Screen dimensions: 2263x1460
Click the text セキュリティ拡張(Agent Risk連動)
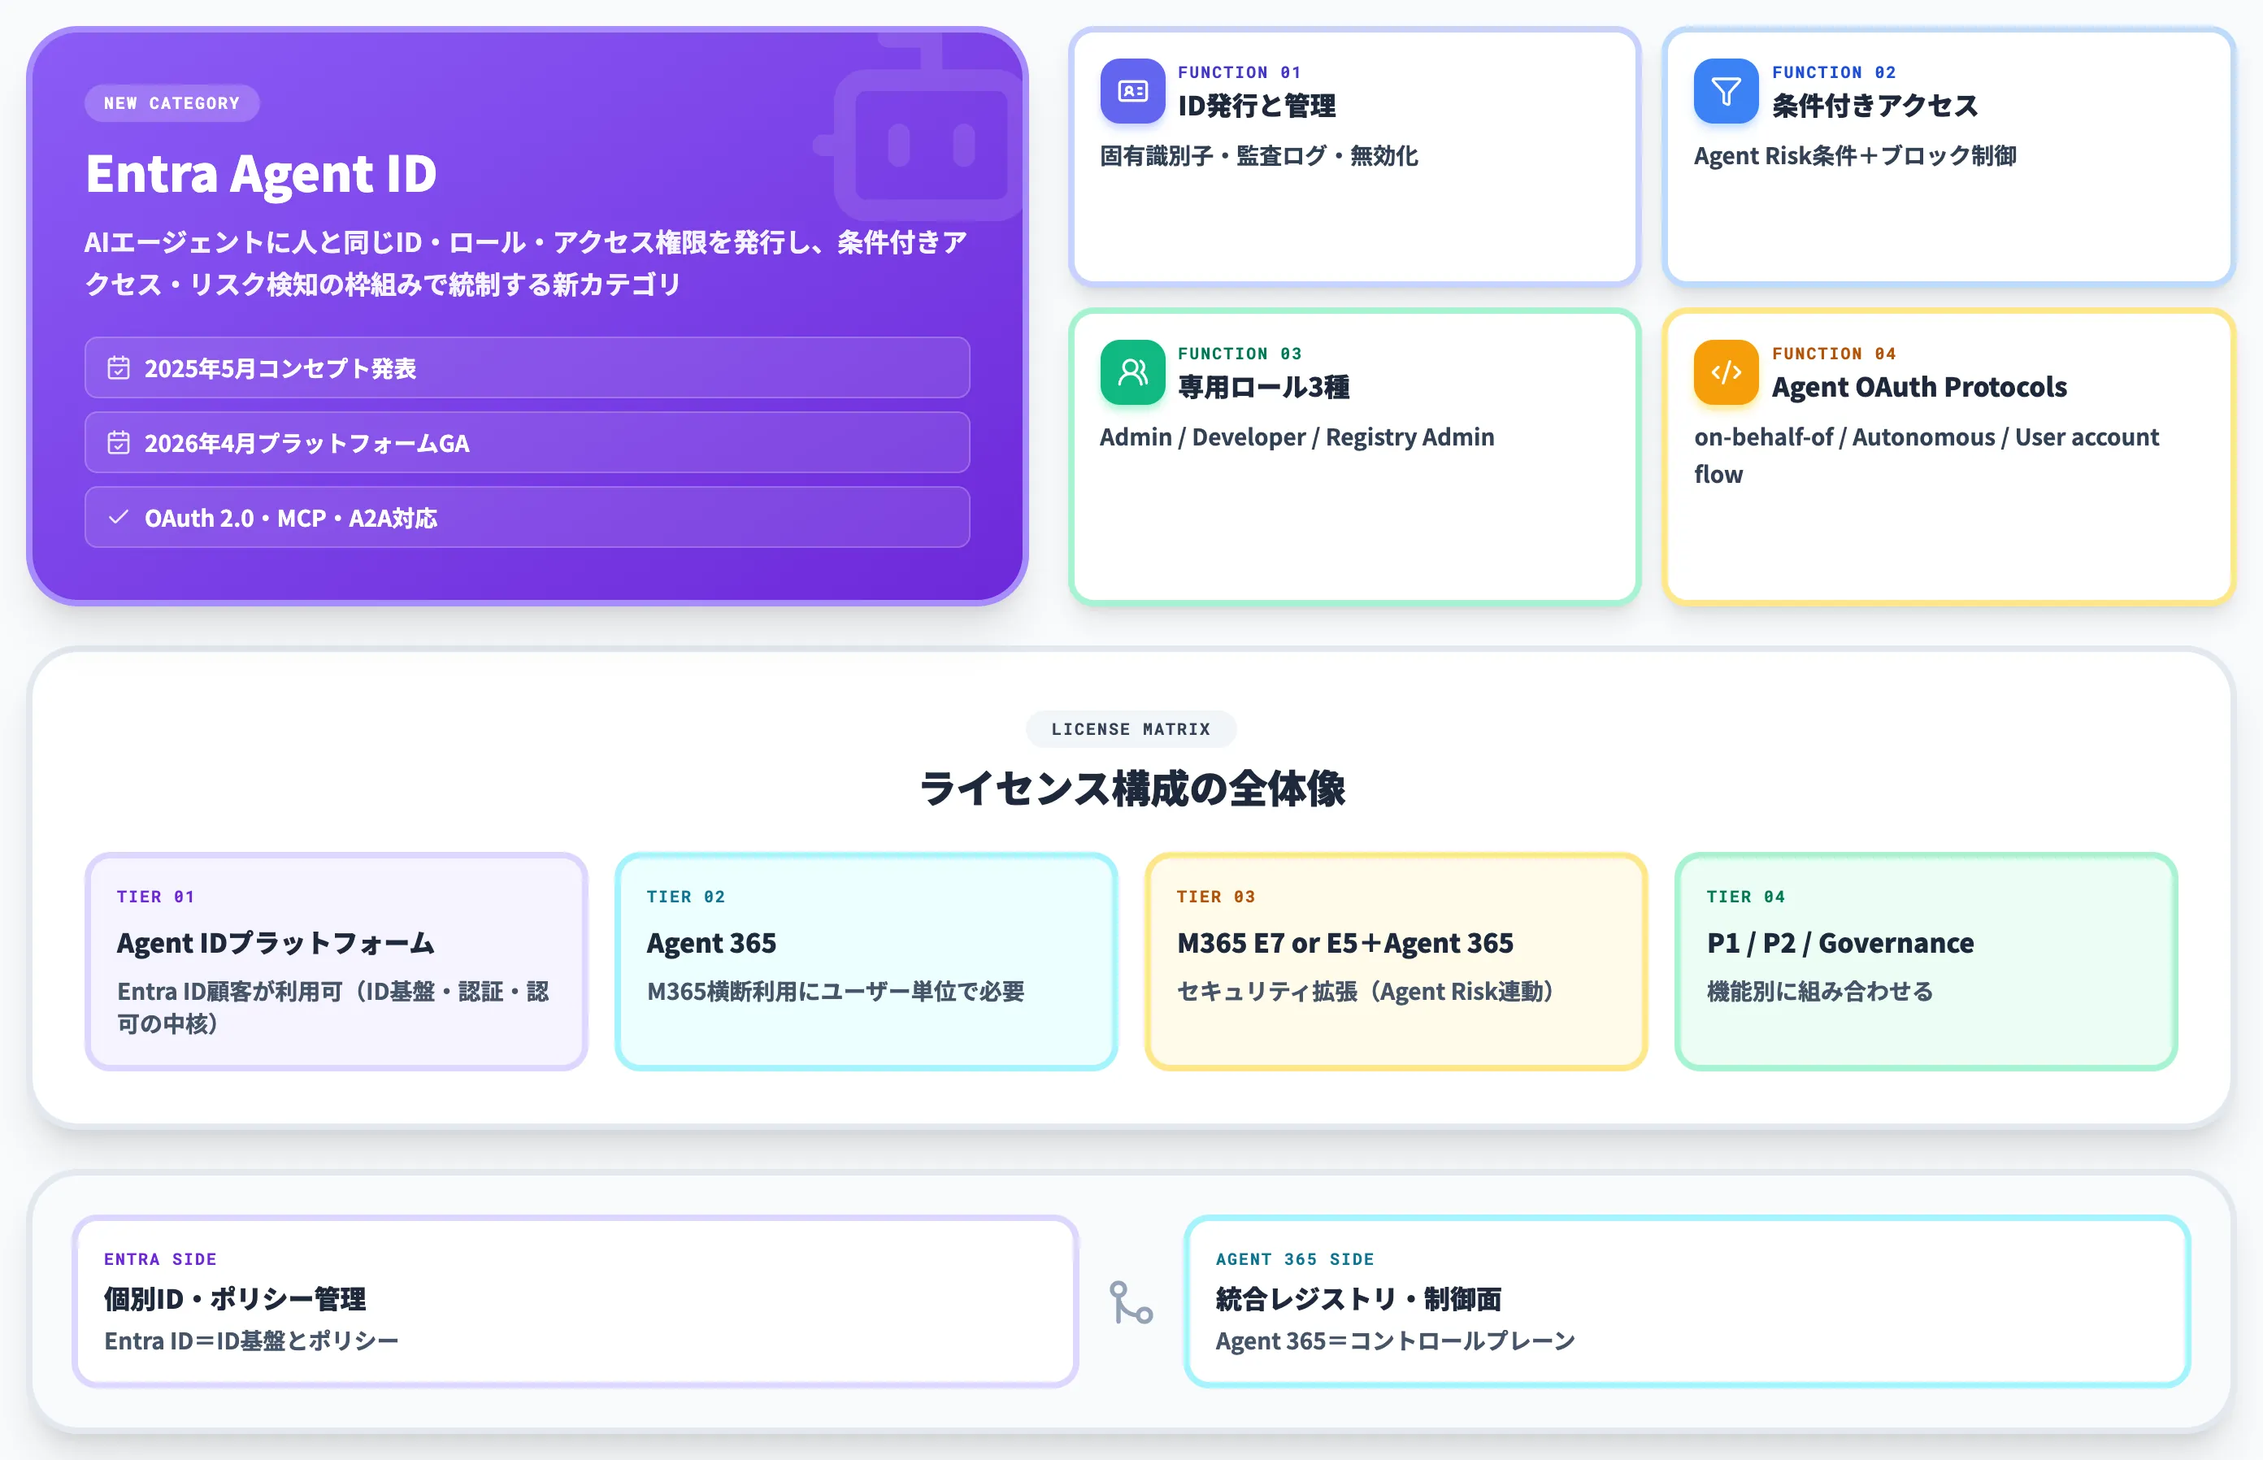[x=1366, y=992]
